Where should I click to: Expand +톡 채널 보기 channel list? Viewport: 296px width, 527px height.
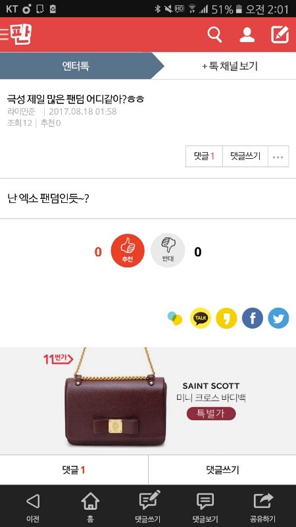pos(230,66)
